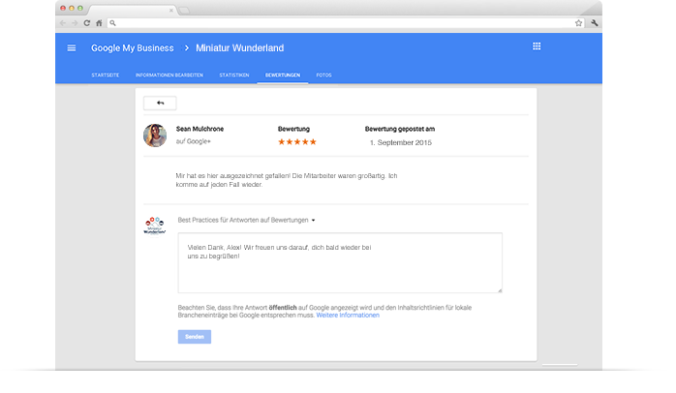Open the Google apps grid

(537, 46)
